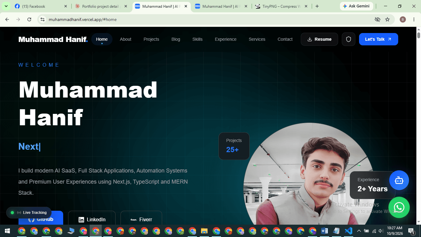Open the chatbot robot icon
The image size is (421, 237).
pyautogui.click(x=399, y=180)
